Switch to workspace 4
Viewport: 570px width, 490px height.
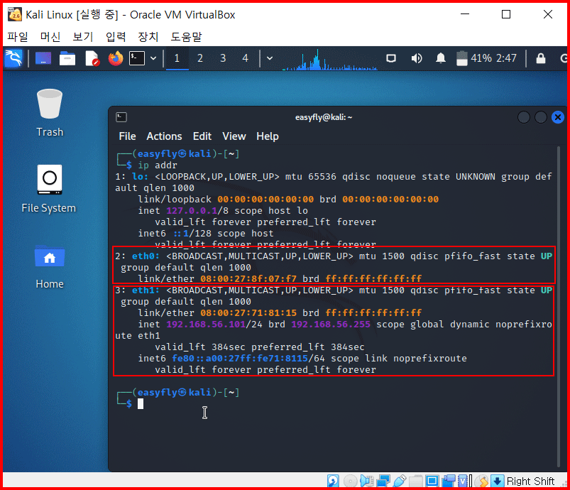pyautogui.click(x=246, y=58)
